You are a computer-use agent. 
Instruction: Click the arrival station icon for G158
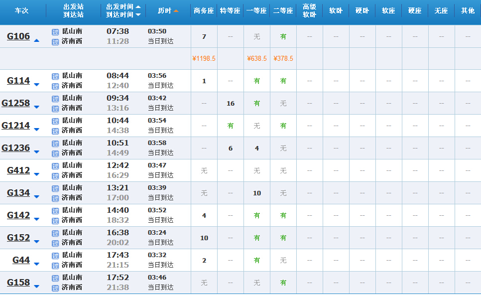point(55,288)
